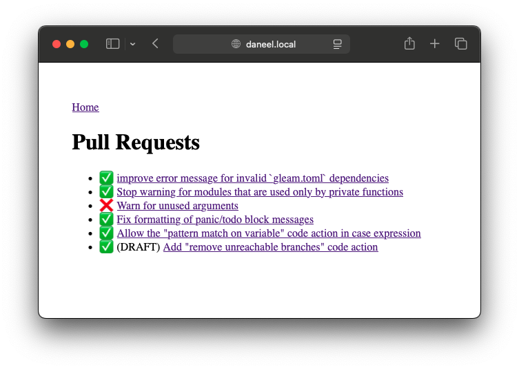Click red X status beside unused arguments PR

click(106, 206)
